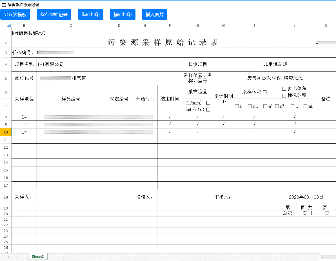The image size is (336, 261).
Task: Select column header J
Action: click(x=294, y=26)
